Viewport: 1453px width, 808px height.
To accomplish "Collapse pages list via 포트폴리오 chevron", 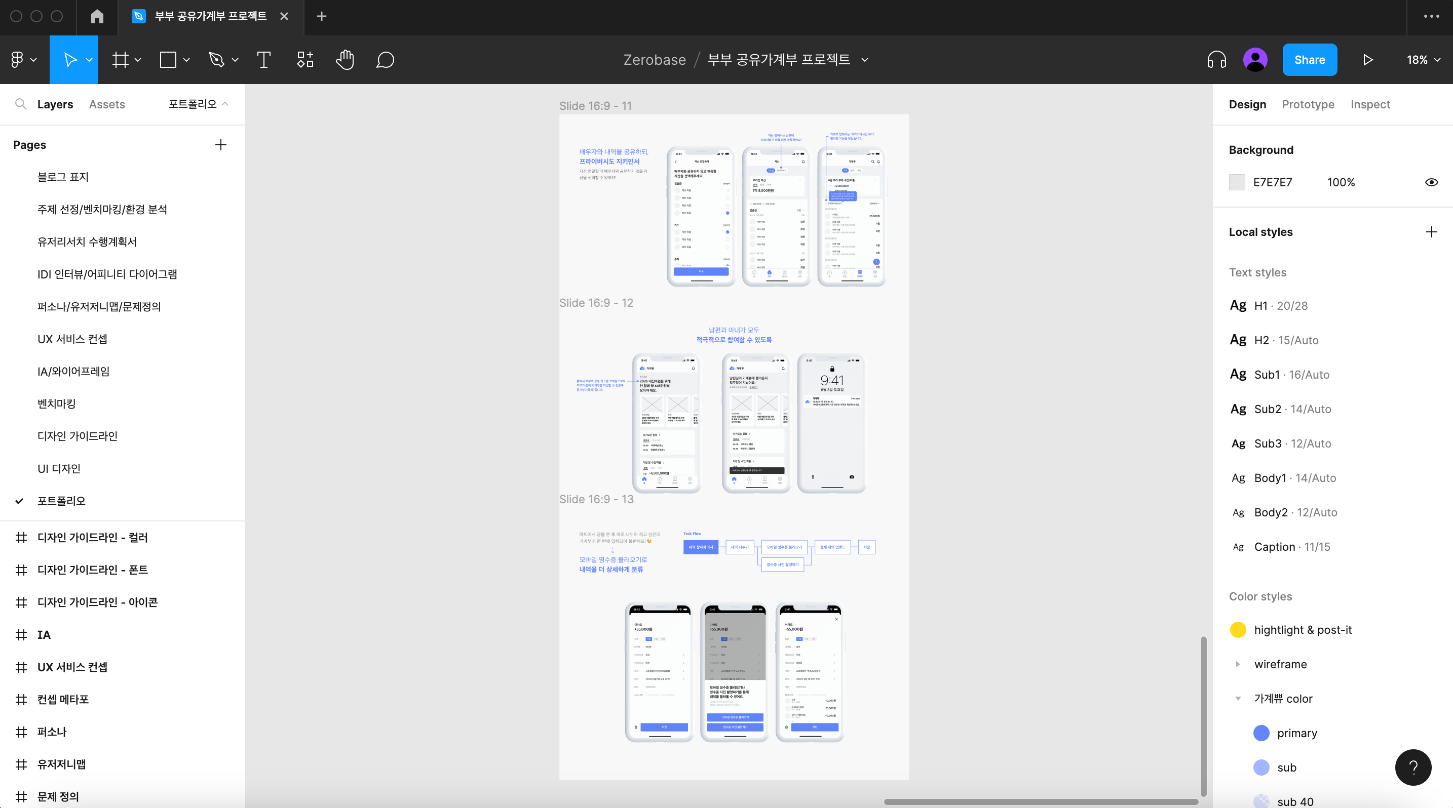I will coord(225,104).
